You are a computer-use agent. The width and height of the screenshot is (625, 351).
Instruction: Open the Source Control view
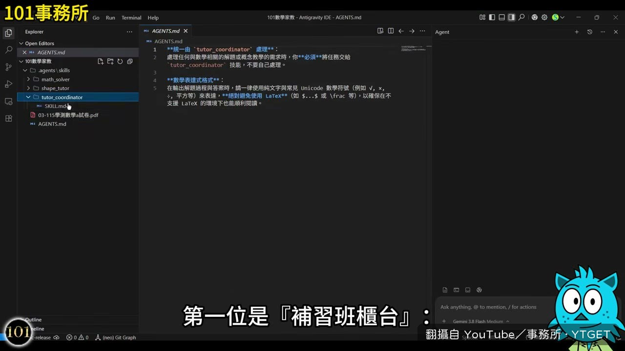pyautogui.click(x=8, y=67)
